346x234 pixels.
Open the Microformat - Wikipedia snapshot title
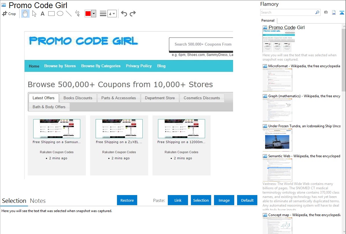coord(304,66)
